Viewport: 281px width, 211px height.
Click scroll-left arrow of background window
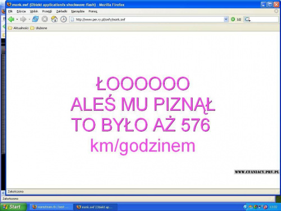coord(3,192)
